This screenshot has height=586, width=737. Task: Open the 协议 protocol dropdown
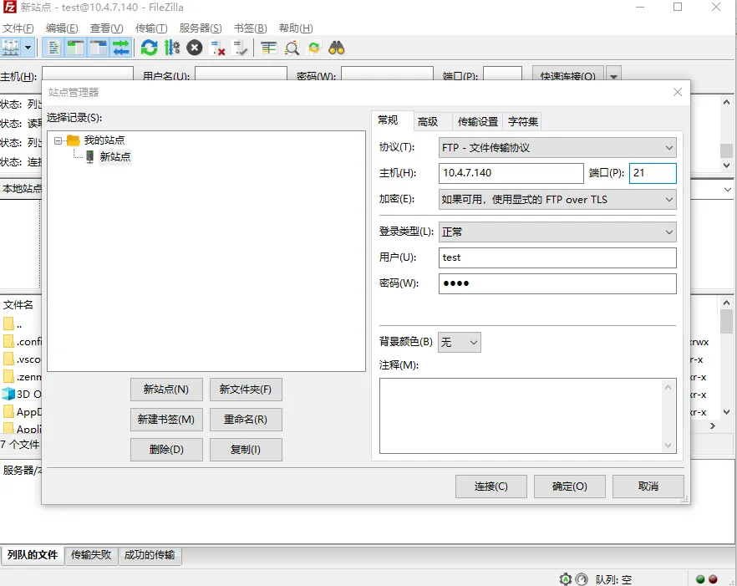(x=557, y=148)
